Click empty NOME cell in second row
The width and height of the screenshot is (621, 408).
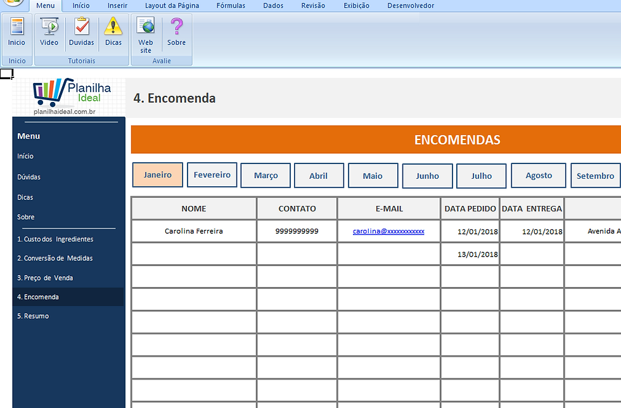tap(194, 254)
